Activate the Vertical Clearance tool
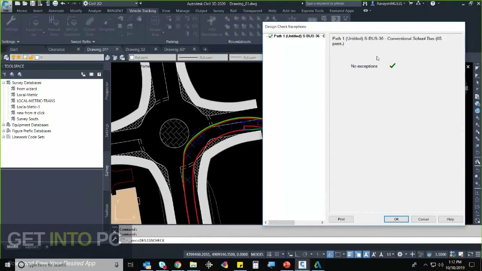 tap(72, 26)
